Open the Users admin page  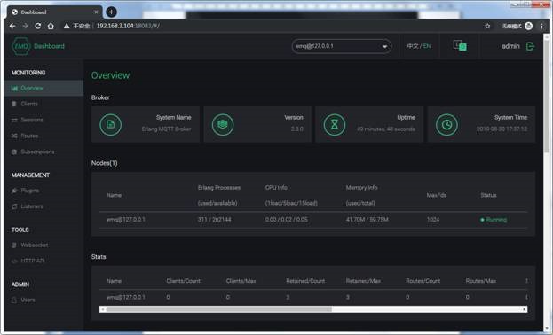(x=28, y=300)
